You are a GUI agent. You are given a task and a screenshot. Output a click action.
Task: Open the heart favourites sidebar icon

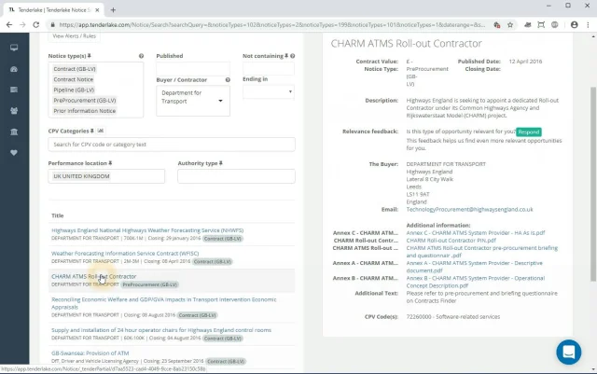(13, 152)
